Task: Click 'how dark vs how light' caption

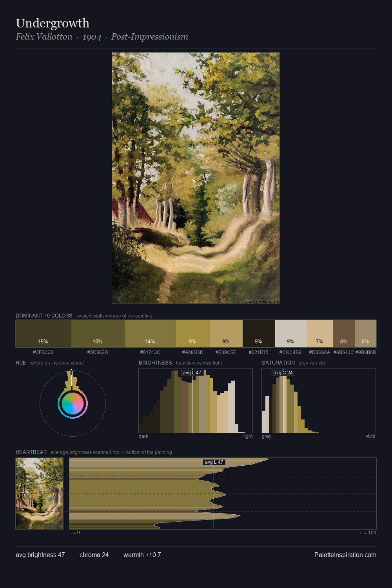Action: [199, 363]
